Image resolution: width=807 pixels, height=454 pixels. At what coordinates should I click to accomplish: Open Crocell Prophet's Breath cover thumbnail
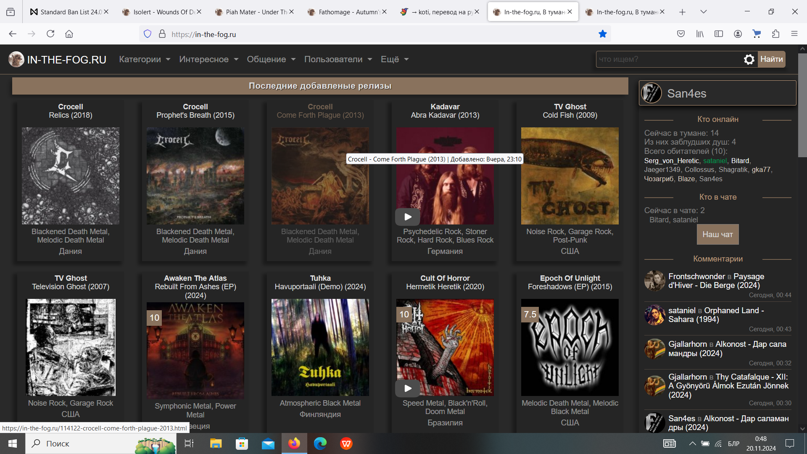tap(195, 176)
